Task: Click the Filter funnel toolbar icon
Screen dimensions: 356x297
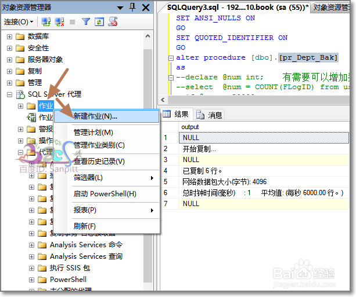Action: coord(86,22)
